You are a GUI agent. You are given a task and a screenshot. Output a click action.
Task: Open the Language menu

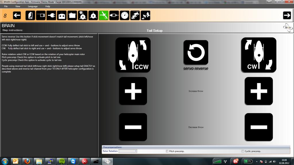point(33,6)
